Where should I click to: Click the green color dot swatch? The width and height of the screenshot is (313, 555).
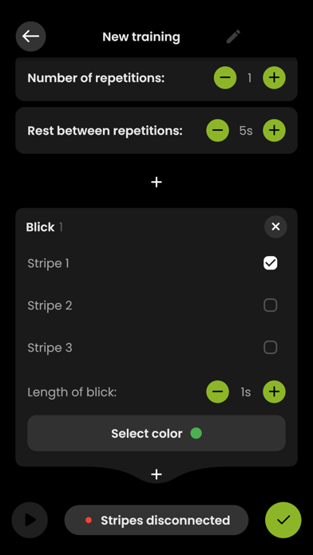tap(196, 433)
